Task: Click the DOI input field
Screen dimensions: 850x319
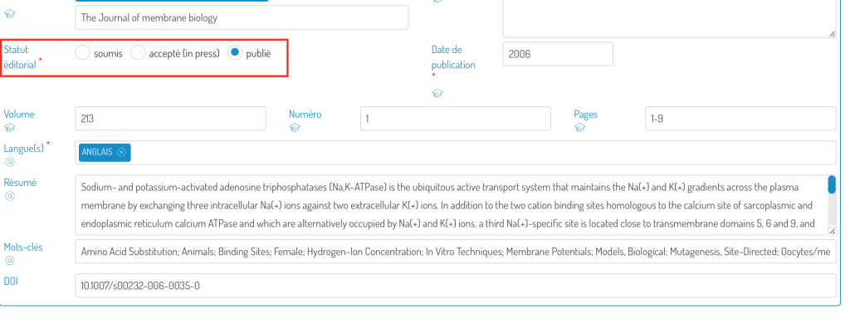Action: (x=456, y=286)
